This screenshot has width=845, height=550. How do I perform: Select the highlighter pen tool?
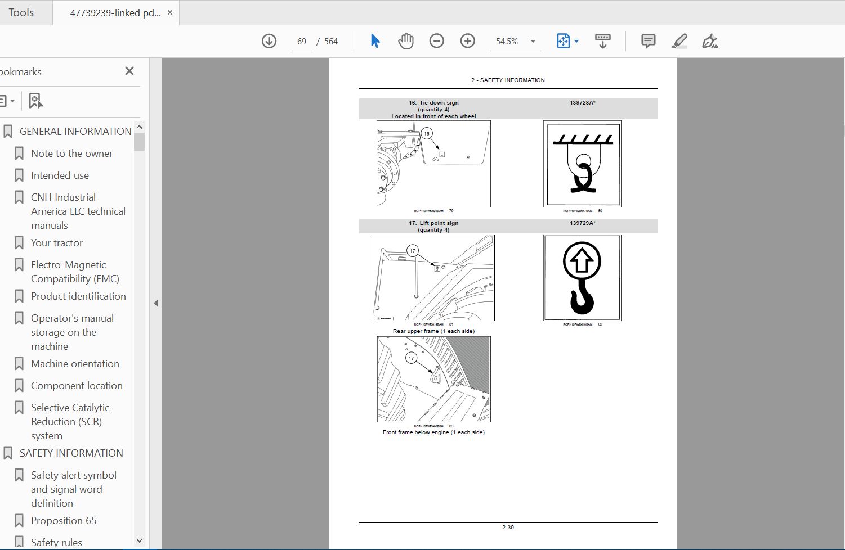click(x=679, y=41)
